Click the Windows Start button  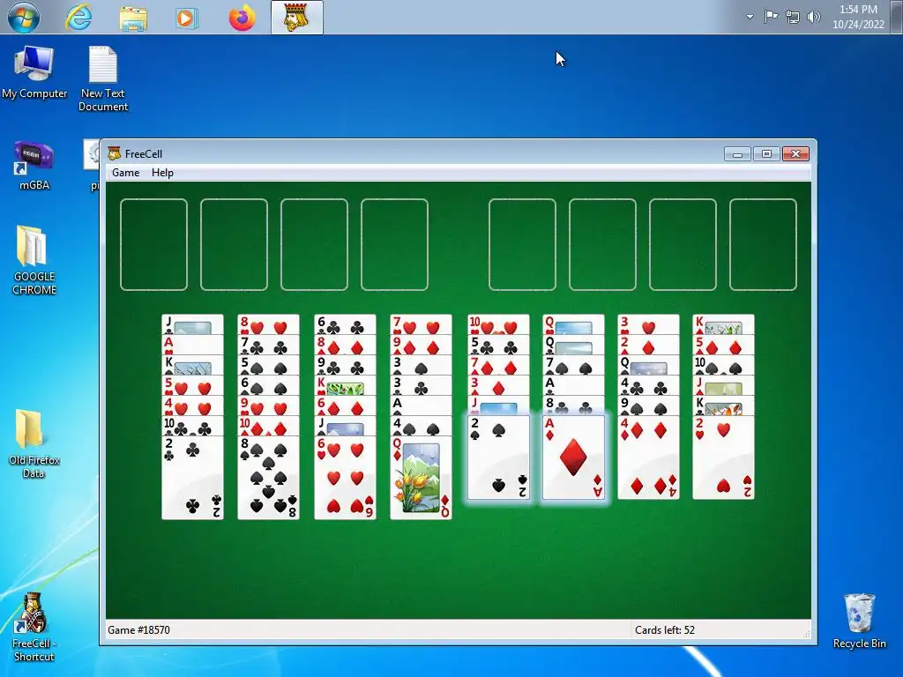[24, 17]
